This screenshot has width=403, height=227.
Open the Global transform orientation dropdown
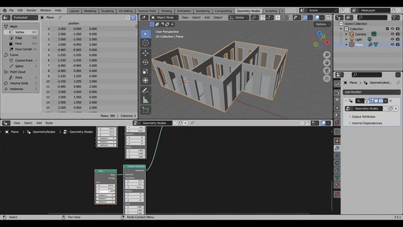click(x=239, y=18)
